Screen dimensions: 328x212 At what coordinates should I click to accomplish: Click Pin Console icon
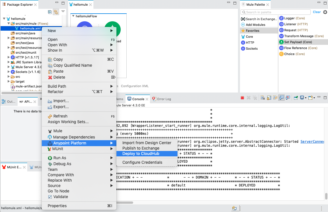pos(296,98)
